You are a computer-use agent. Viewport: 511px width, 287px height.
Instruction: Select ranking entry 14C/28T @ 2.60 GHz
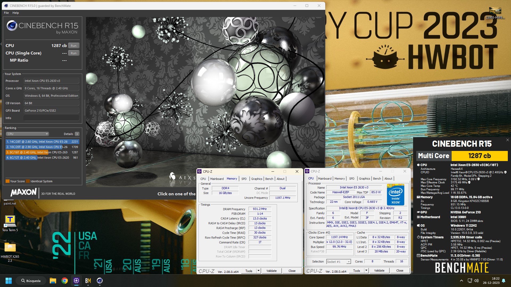[42, 142]
